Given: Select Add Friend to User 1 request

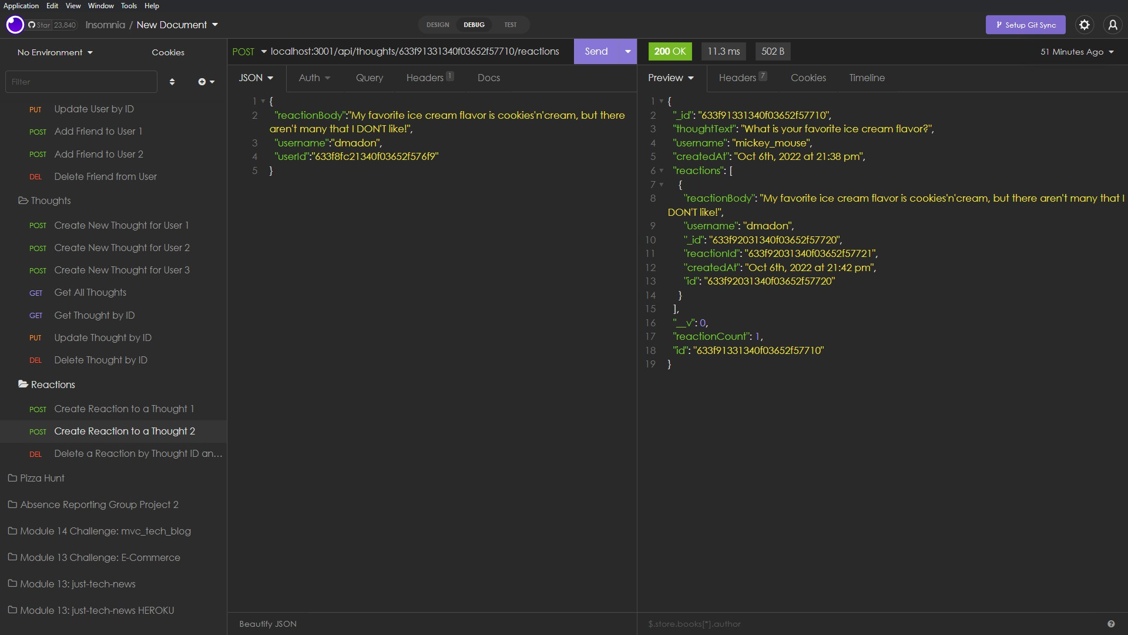Looking at the screenshot, I should (x=113, y=131).
